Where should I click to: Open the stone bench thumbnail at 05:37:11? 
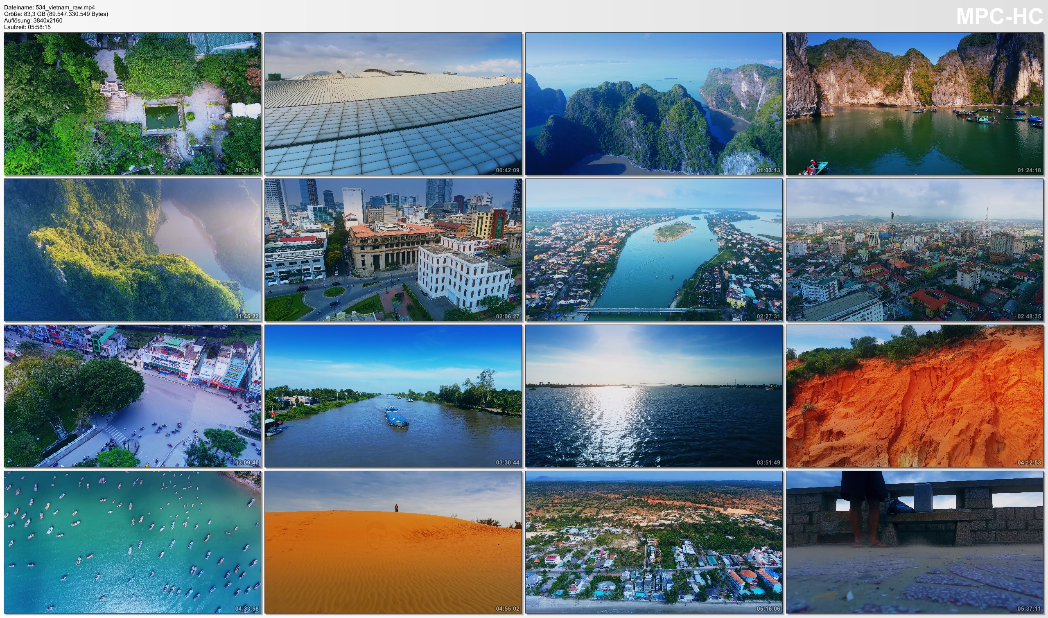tap(915, 542)
